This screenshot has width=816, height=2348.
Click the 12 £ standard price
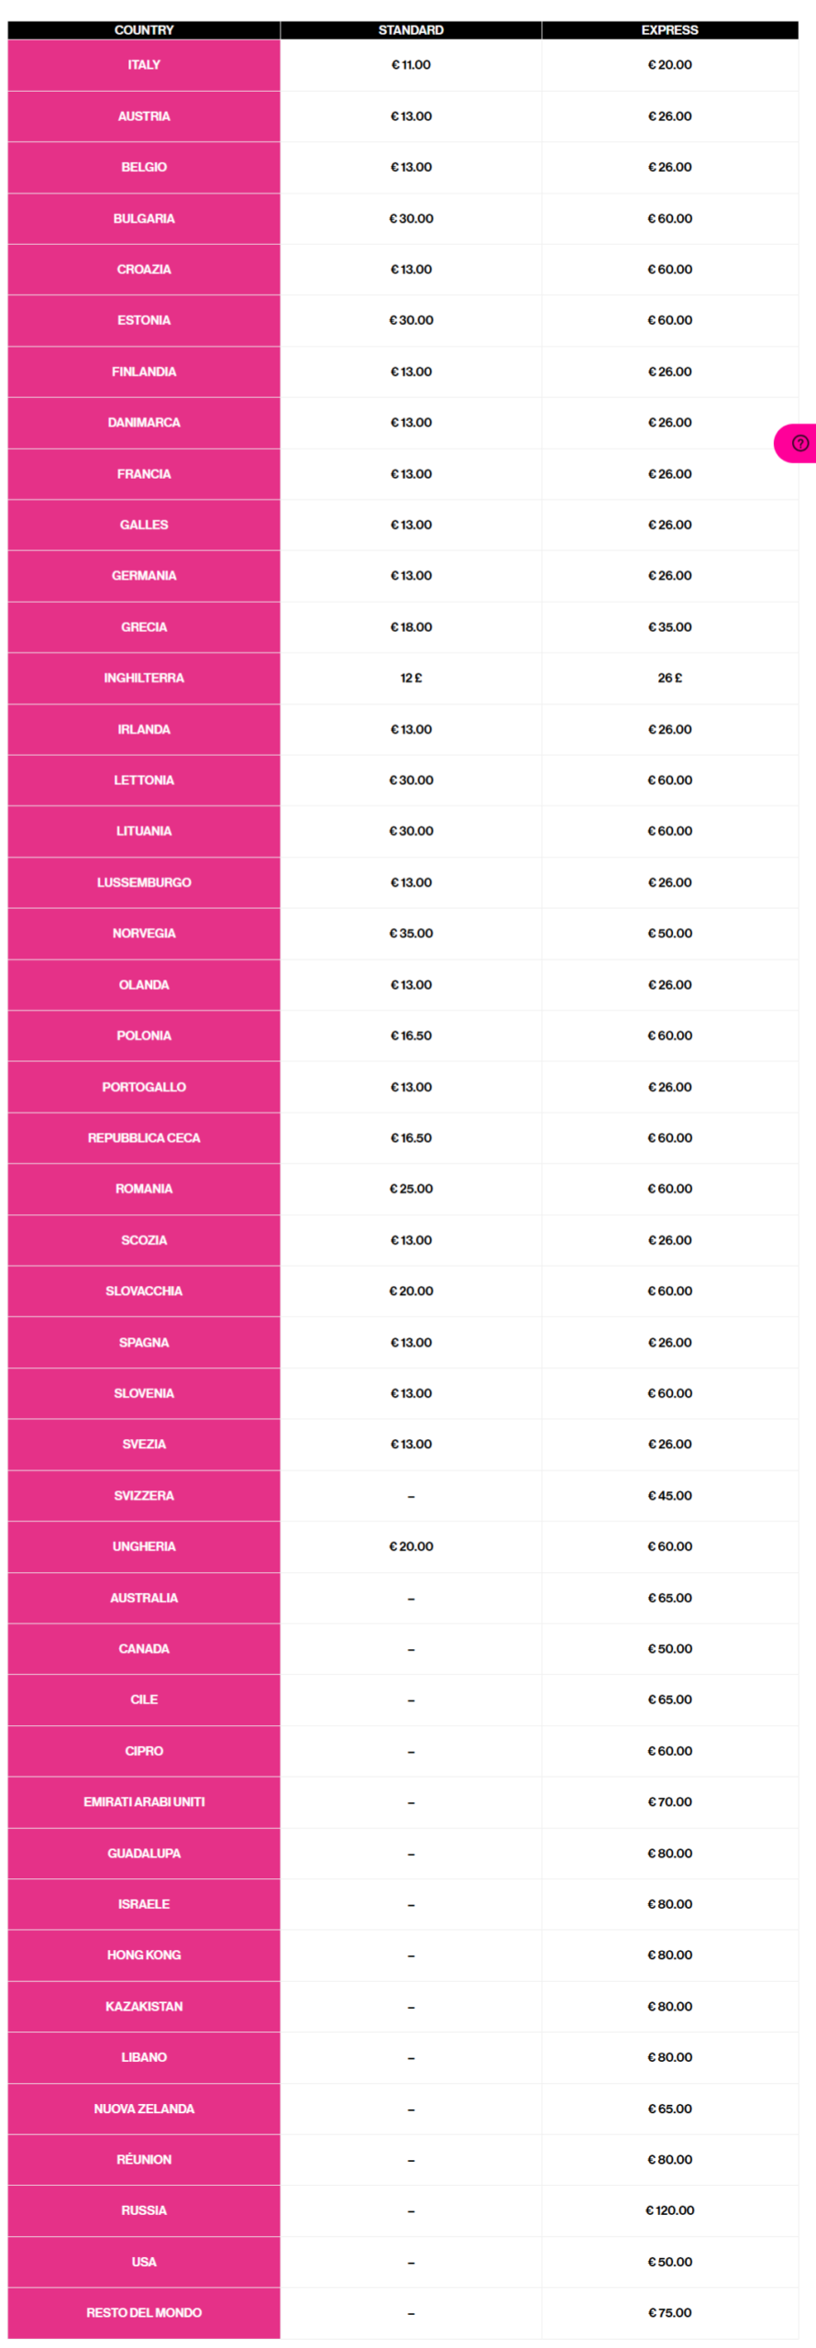pyautogui.click(x=411, y=678)
